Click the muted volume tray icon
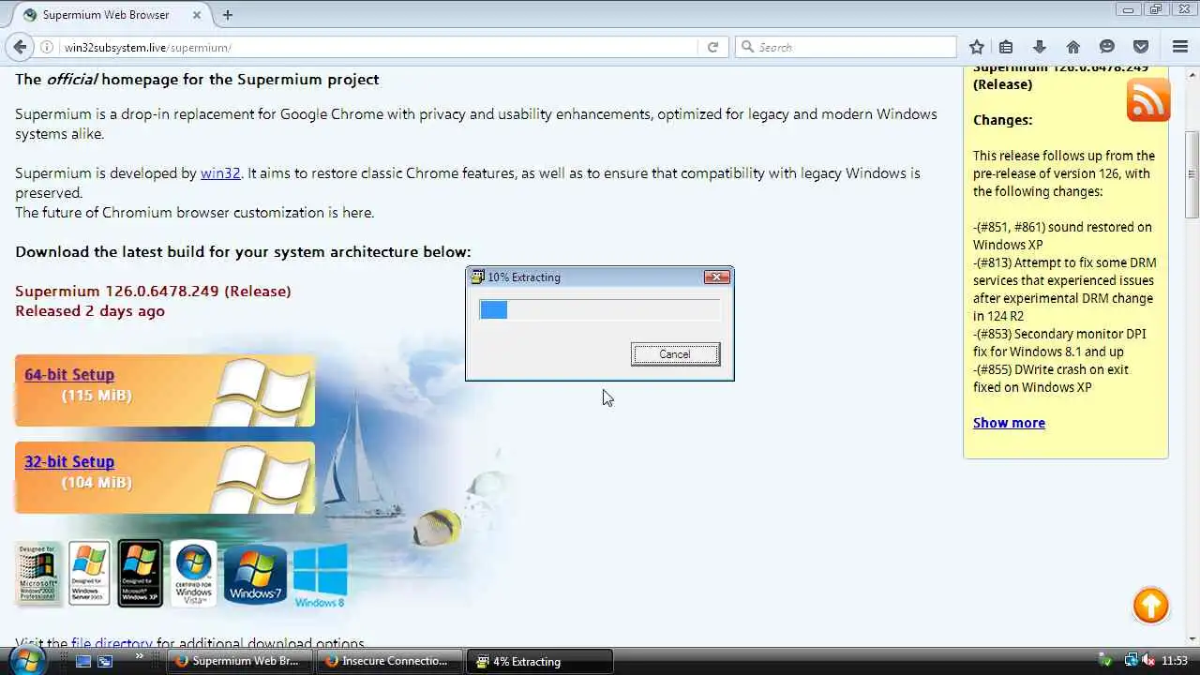 click(x=1148, y=661)
